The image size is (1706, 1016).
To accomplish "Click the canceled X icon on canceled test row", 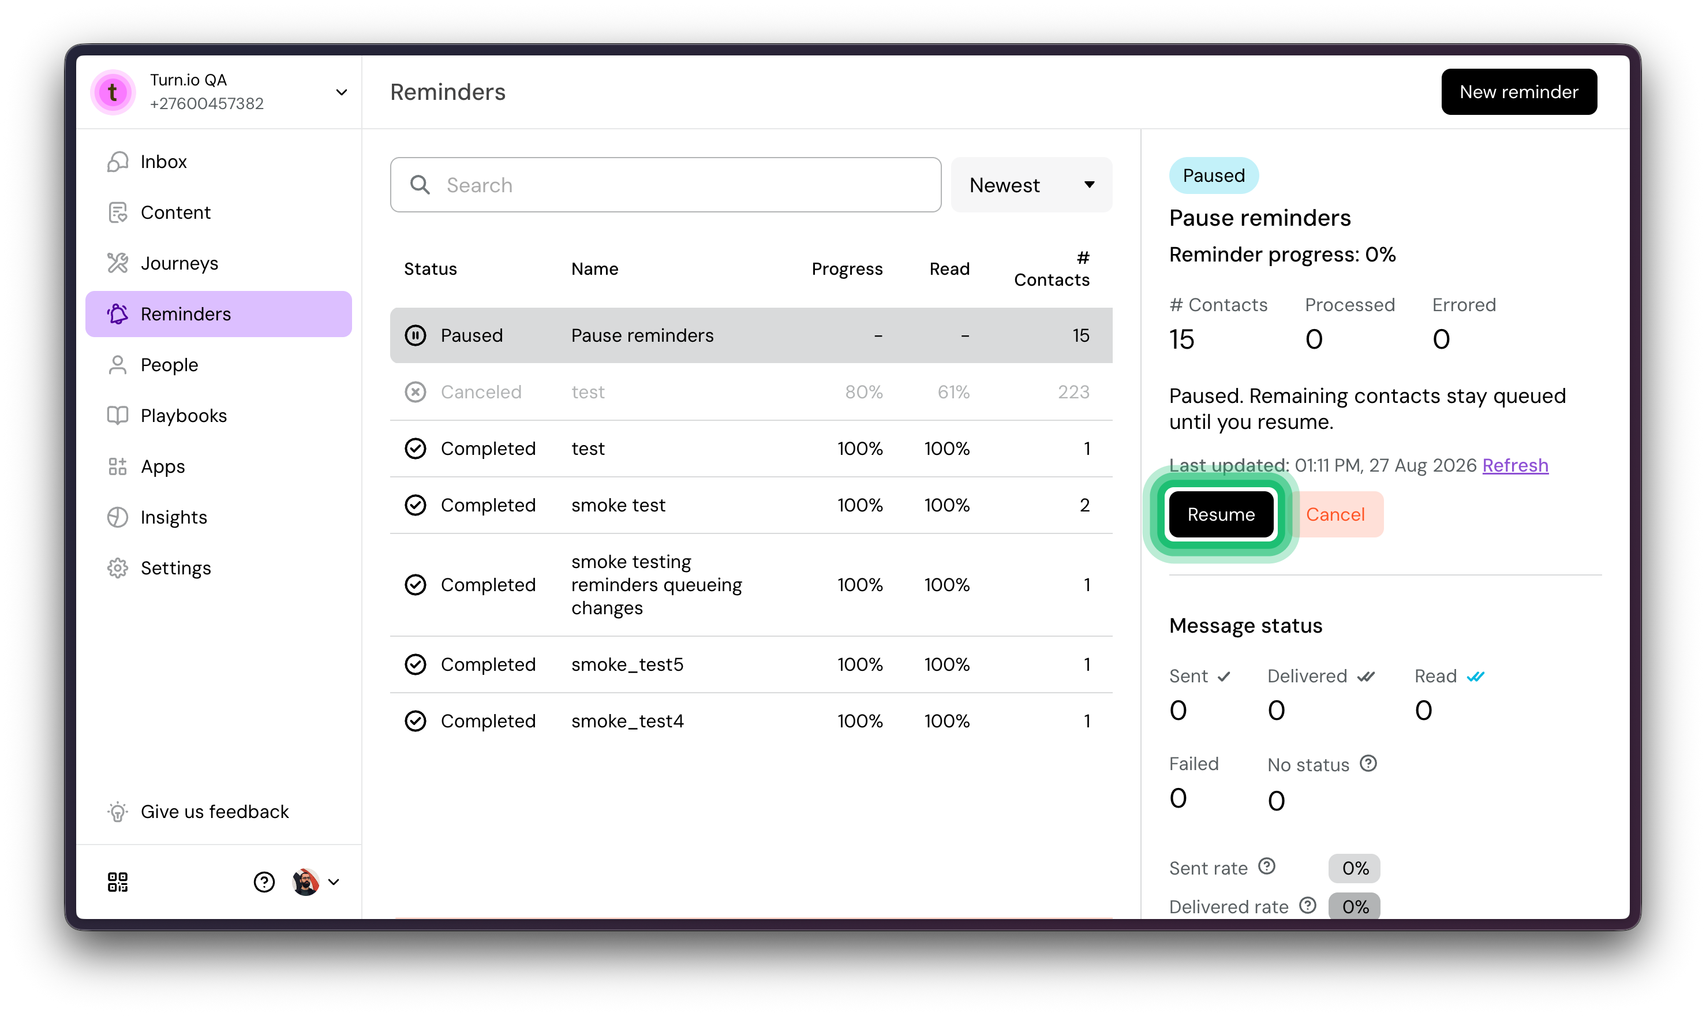I will click(x=416, y=391).
